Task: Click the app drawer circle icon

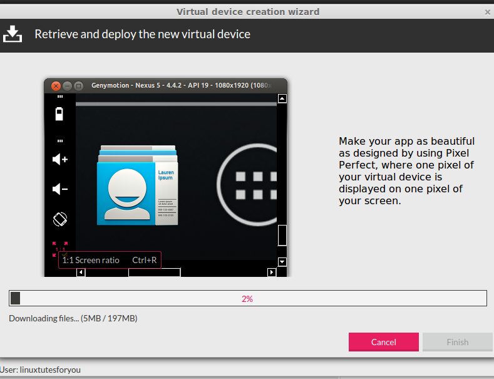Action: coord(247,185)
